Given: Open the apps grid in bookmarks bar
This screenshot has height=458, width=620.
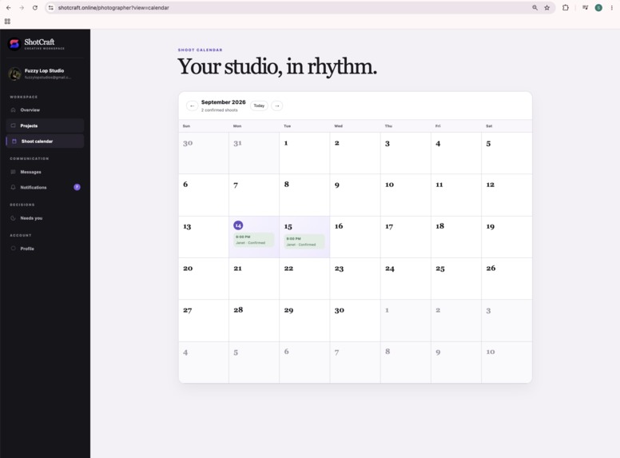Looking at the screenshot, I should (7, 22).
